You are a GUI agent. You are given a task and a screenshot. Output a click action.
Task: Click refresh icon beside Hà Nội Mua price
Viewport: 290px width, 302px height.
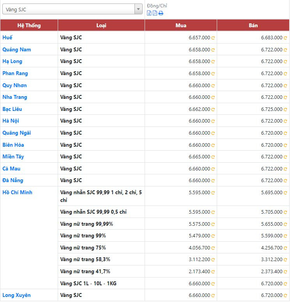tap(213, 121)
